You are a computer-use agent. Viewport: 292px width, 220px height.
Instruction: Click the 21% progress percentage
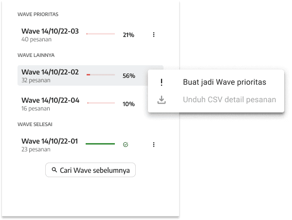click(128, 35)
